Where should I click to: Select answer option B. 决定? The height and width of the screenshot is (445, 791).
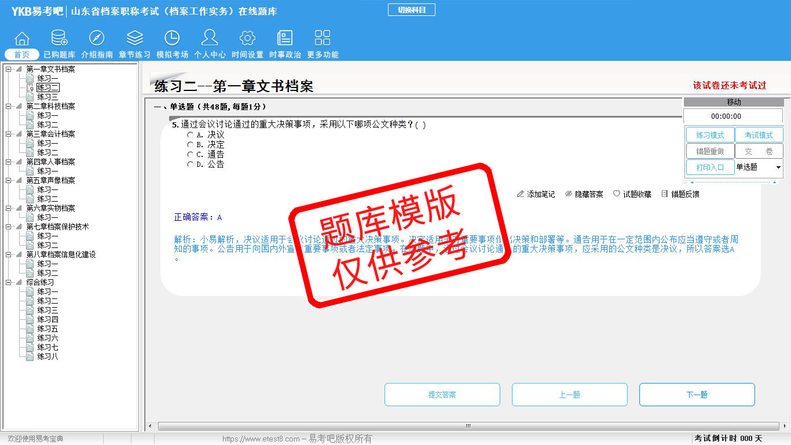coord(190,145)
